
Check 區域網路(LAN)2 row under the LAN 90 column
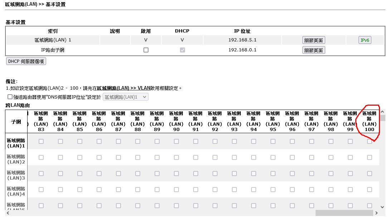[176, 157]
